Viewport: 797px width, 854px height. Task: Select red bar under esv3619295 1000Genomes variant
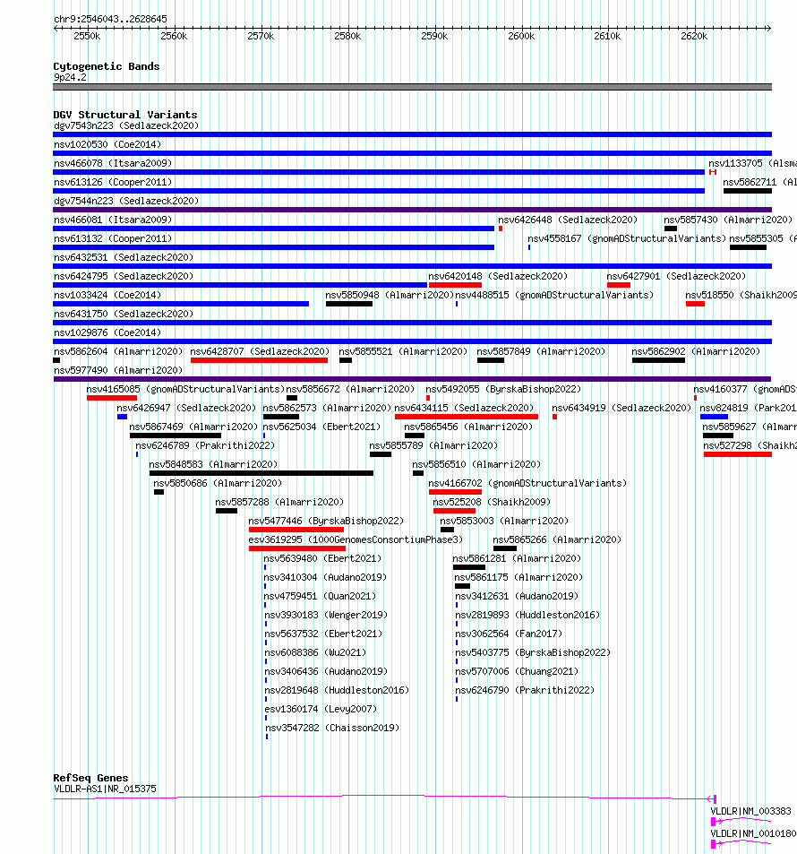coord(297,548)
